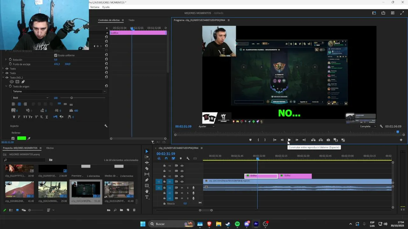The image size is (408, 229).
Task: Switch to the Texto tab
Action: pyautogui.click(x=131, y=20)
